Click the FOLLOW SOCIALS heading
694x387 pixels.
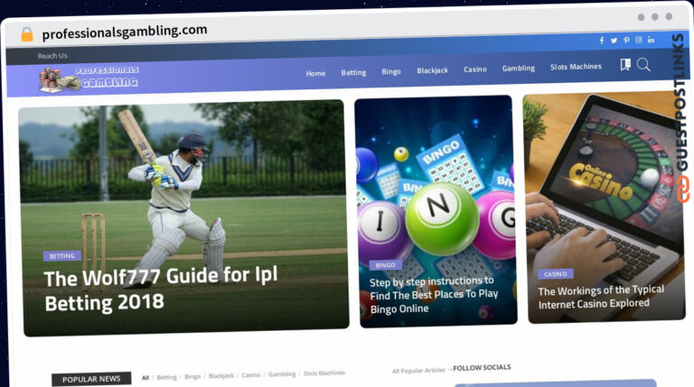tap(482, 367)
